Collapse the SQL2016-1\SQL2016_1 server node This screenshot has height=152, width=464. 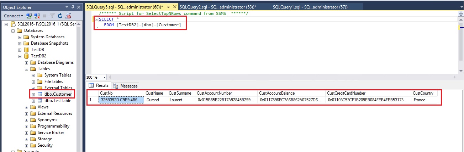(7, 24)
